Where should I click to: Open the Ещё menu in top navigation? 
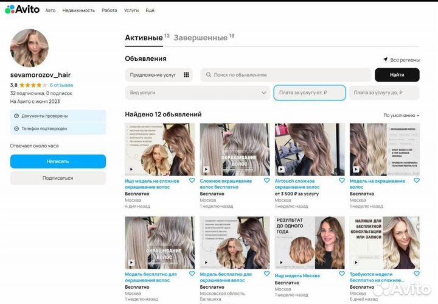click(x=150, y=10)
